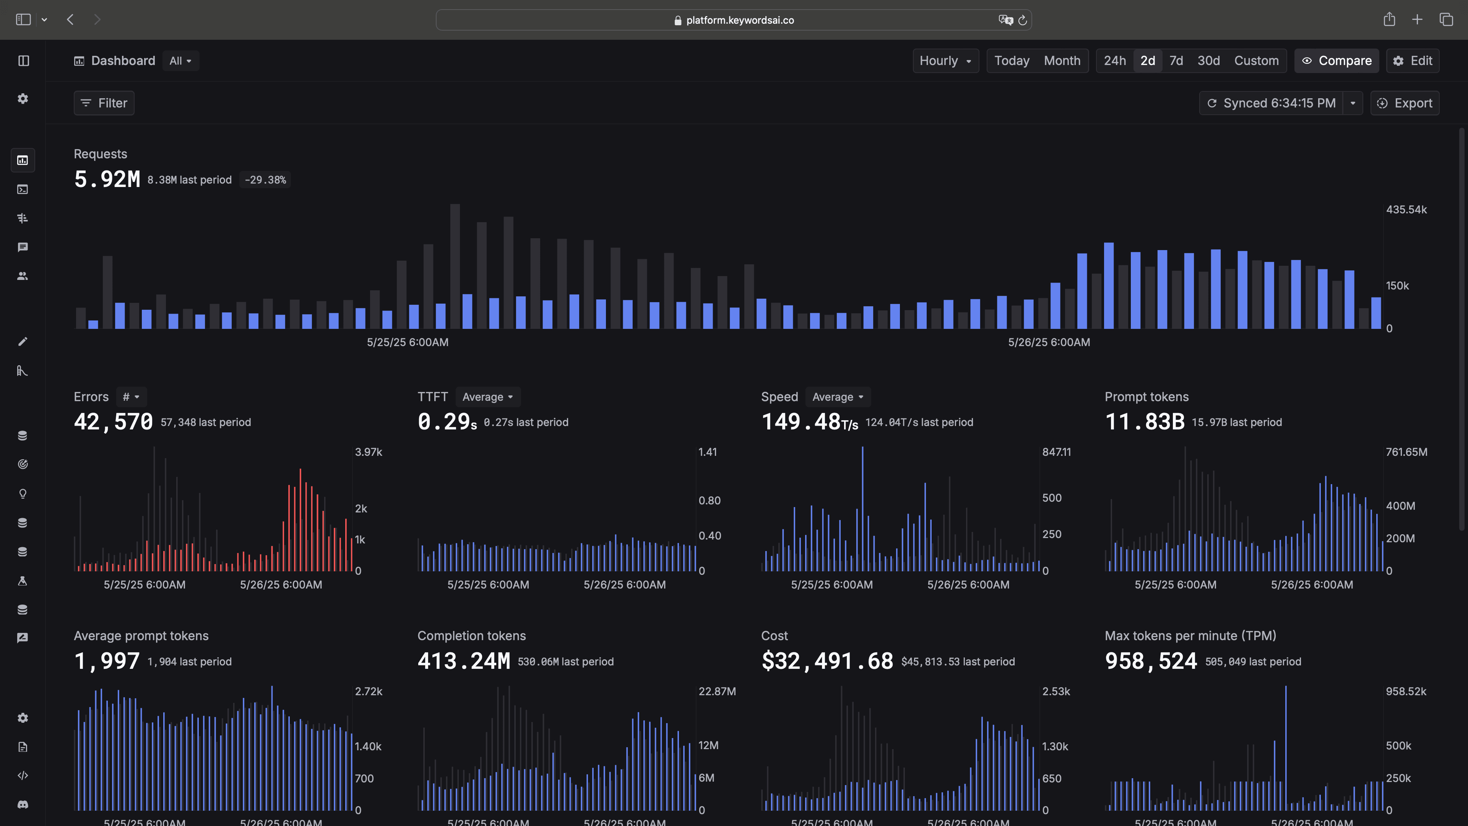Expand the Errors # unit dropdown
This screenshot has width=1468, height=826.
tap(131, 397)
